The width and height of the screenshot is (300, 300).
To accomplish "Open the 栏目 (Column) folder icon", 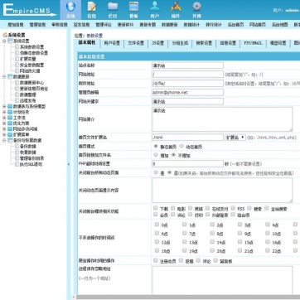I will pyautogui.click(x=113, y=7).
